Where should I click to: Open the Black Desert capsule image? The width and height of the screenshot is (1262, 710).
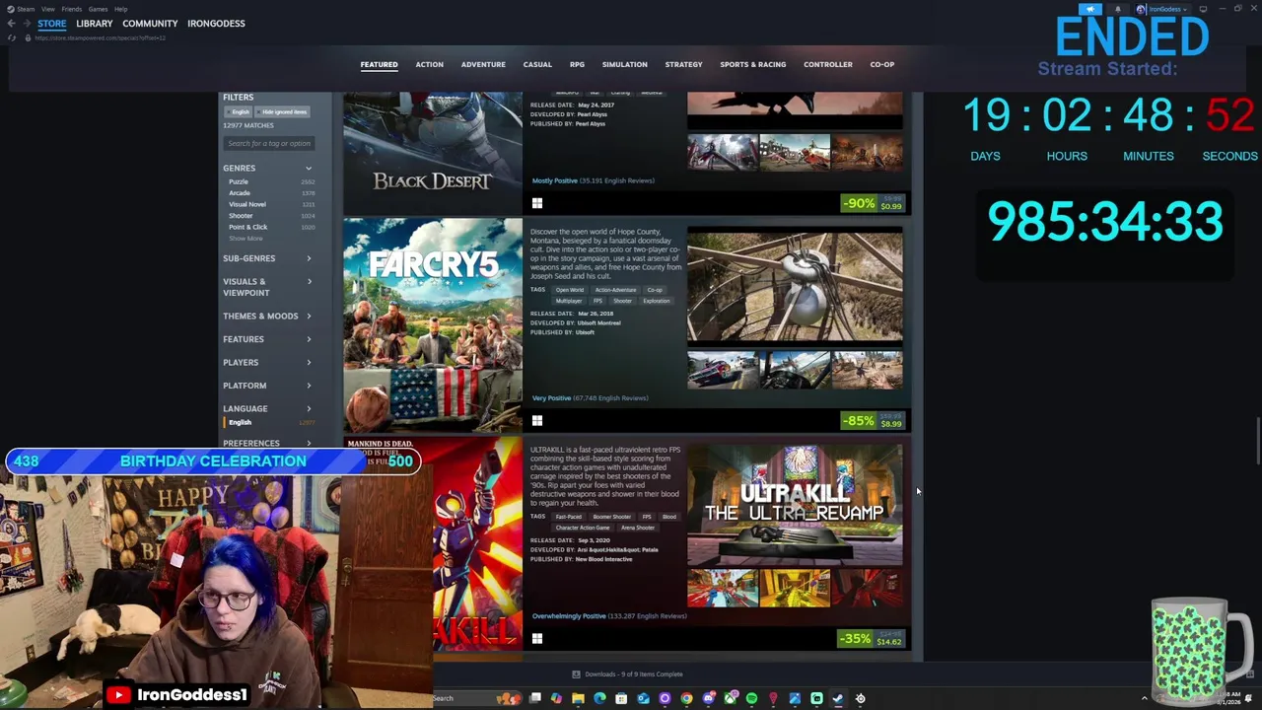(x=433, y=153)
